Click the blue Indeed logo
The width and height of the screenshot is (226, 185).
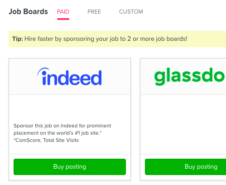click(70, 77)
